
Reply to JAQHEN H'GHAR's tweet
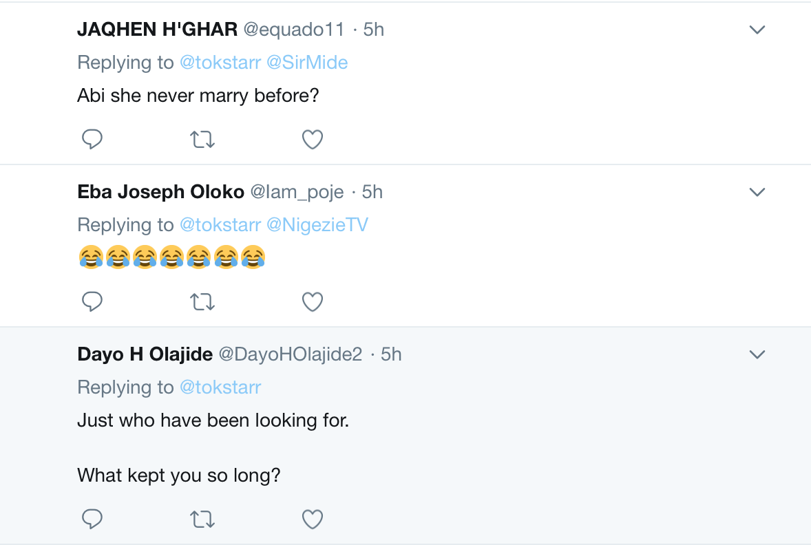[x=92, y=140]
